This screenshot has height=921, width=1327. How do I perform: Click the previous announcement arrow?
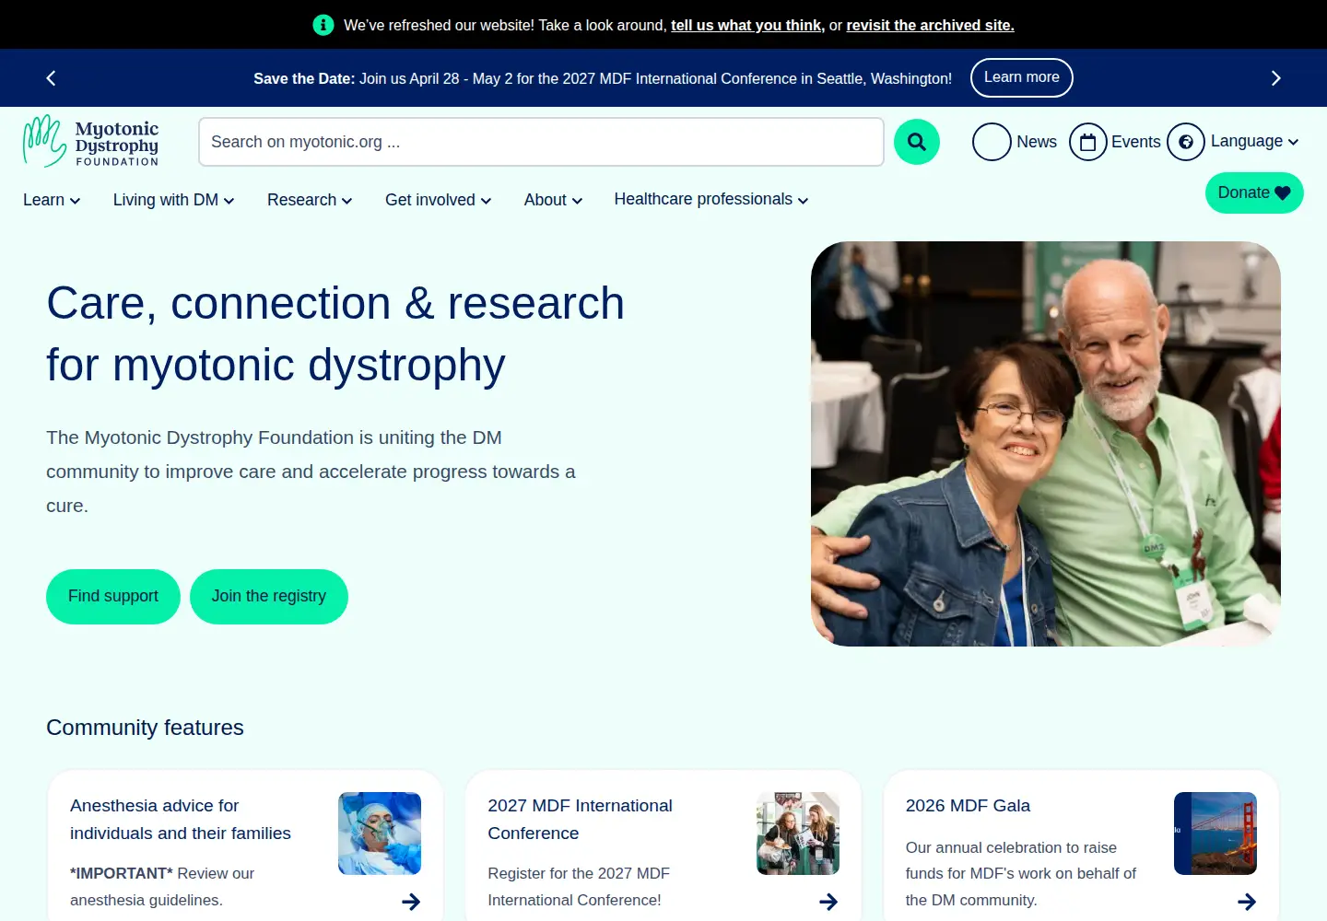[x=51, y=78]
